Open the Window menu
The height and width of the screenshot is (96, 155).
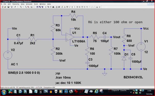(43, 4)
